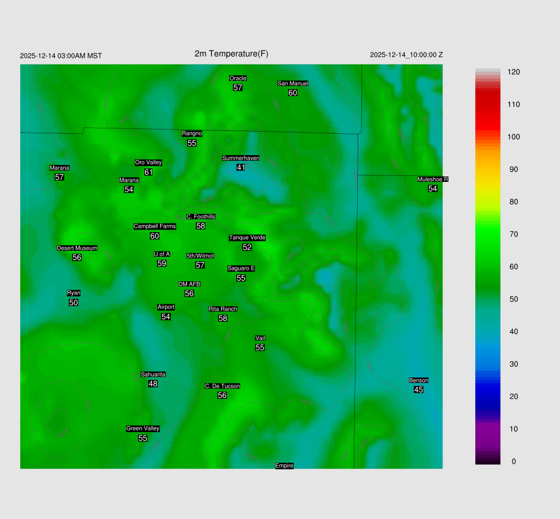Click the 2m Temperature(F) chart title
Image resolution: width=560 pixels, height=519 pixels.
point(231,54)
